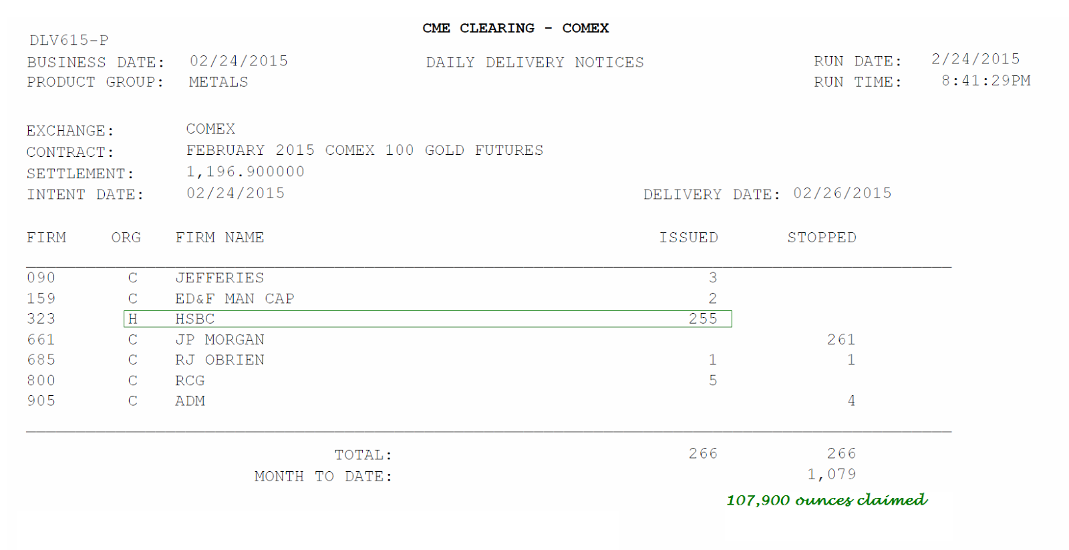
Task: Click the green 107,900 ounces claimed note
Action: point(826,500)
